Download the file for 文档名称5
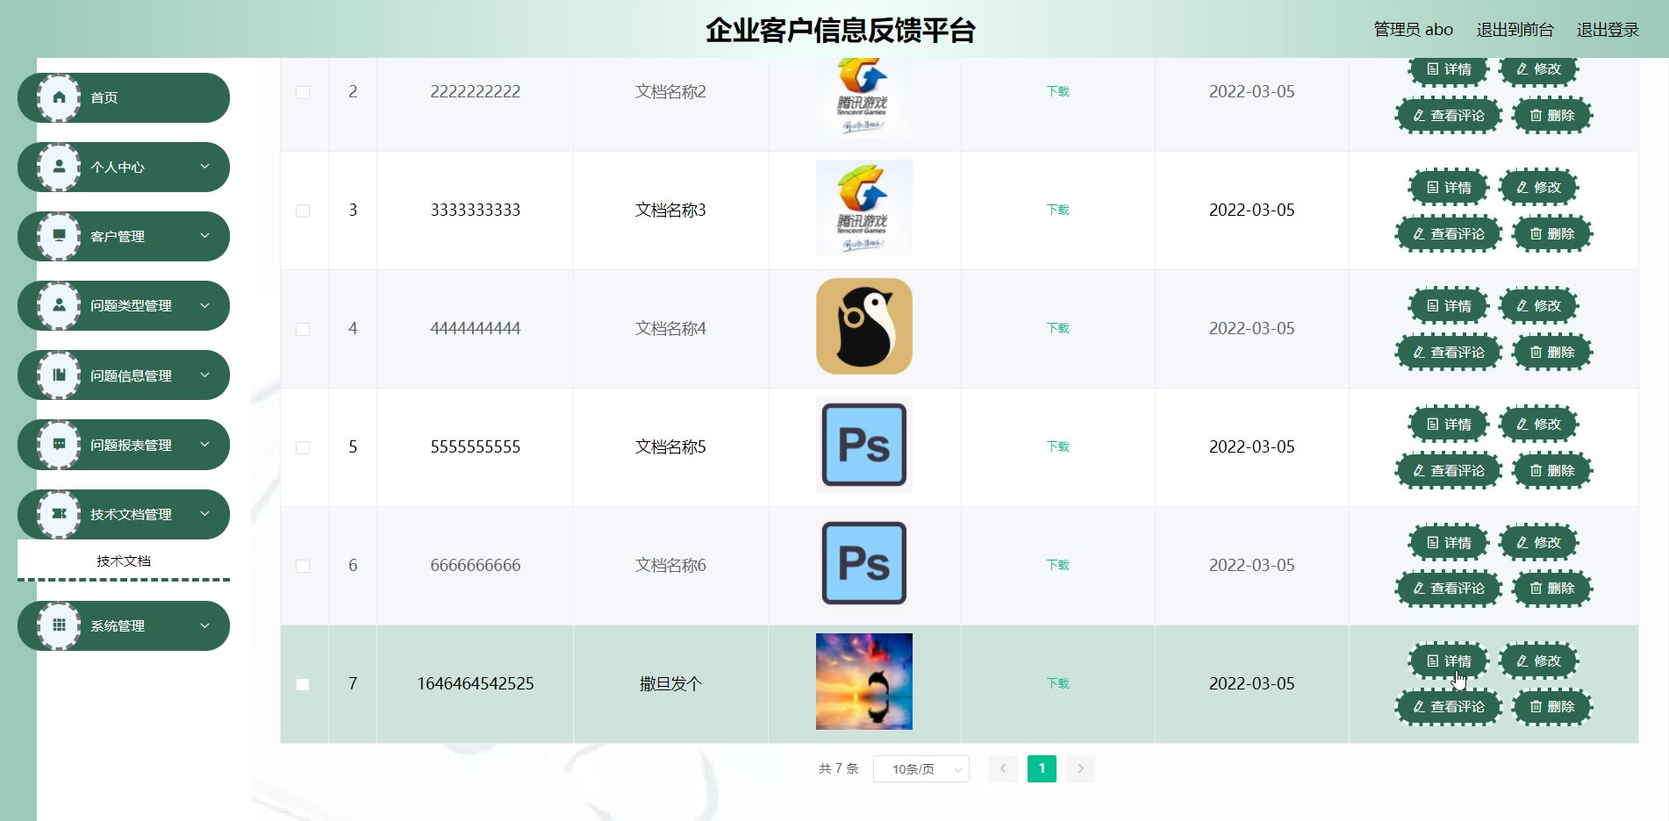 1058,446
